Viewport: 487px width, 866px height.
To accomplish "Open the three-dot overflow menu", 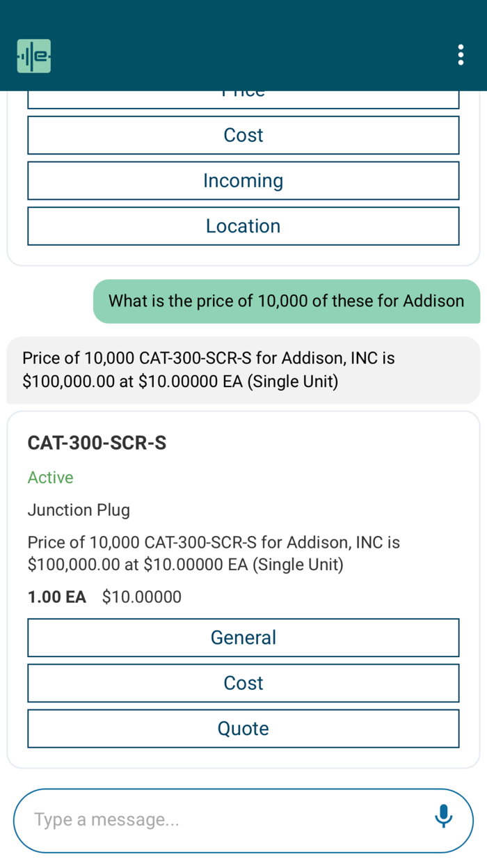I will pos(461,55).
